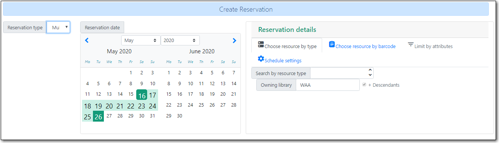Click the Create Reservation header banner
Screen dimensions: 499x143
[x=246, y=9]
